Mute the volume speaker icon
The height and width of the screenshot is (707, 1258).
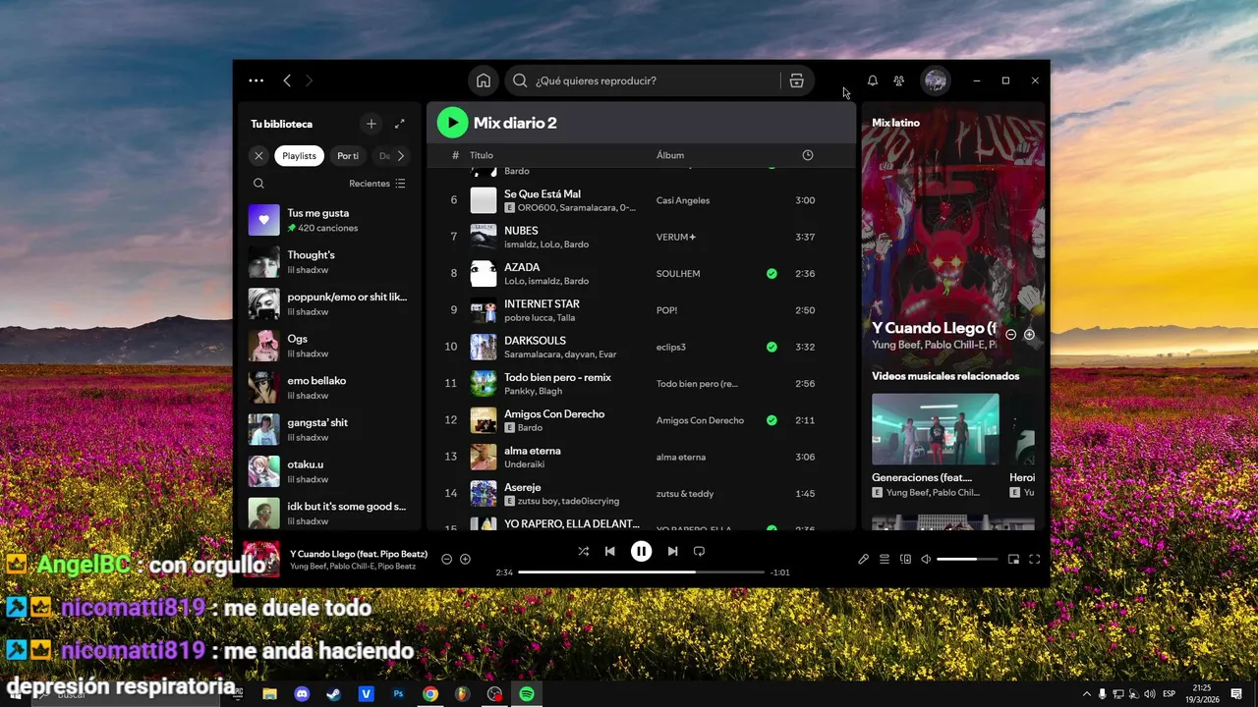[x=926, y=559]
